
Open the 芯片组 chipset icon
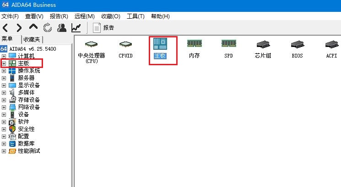[263, 49]
